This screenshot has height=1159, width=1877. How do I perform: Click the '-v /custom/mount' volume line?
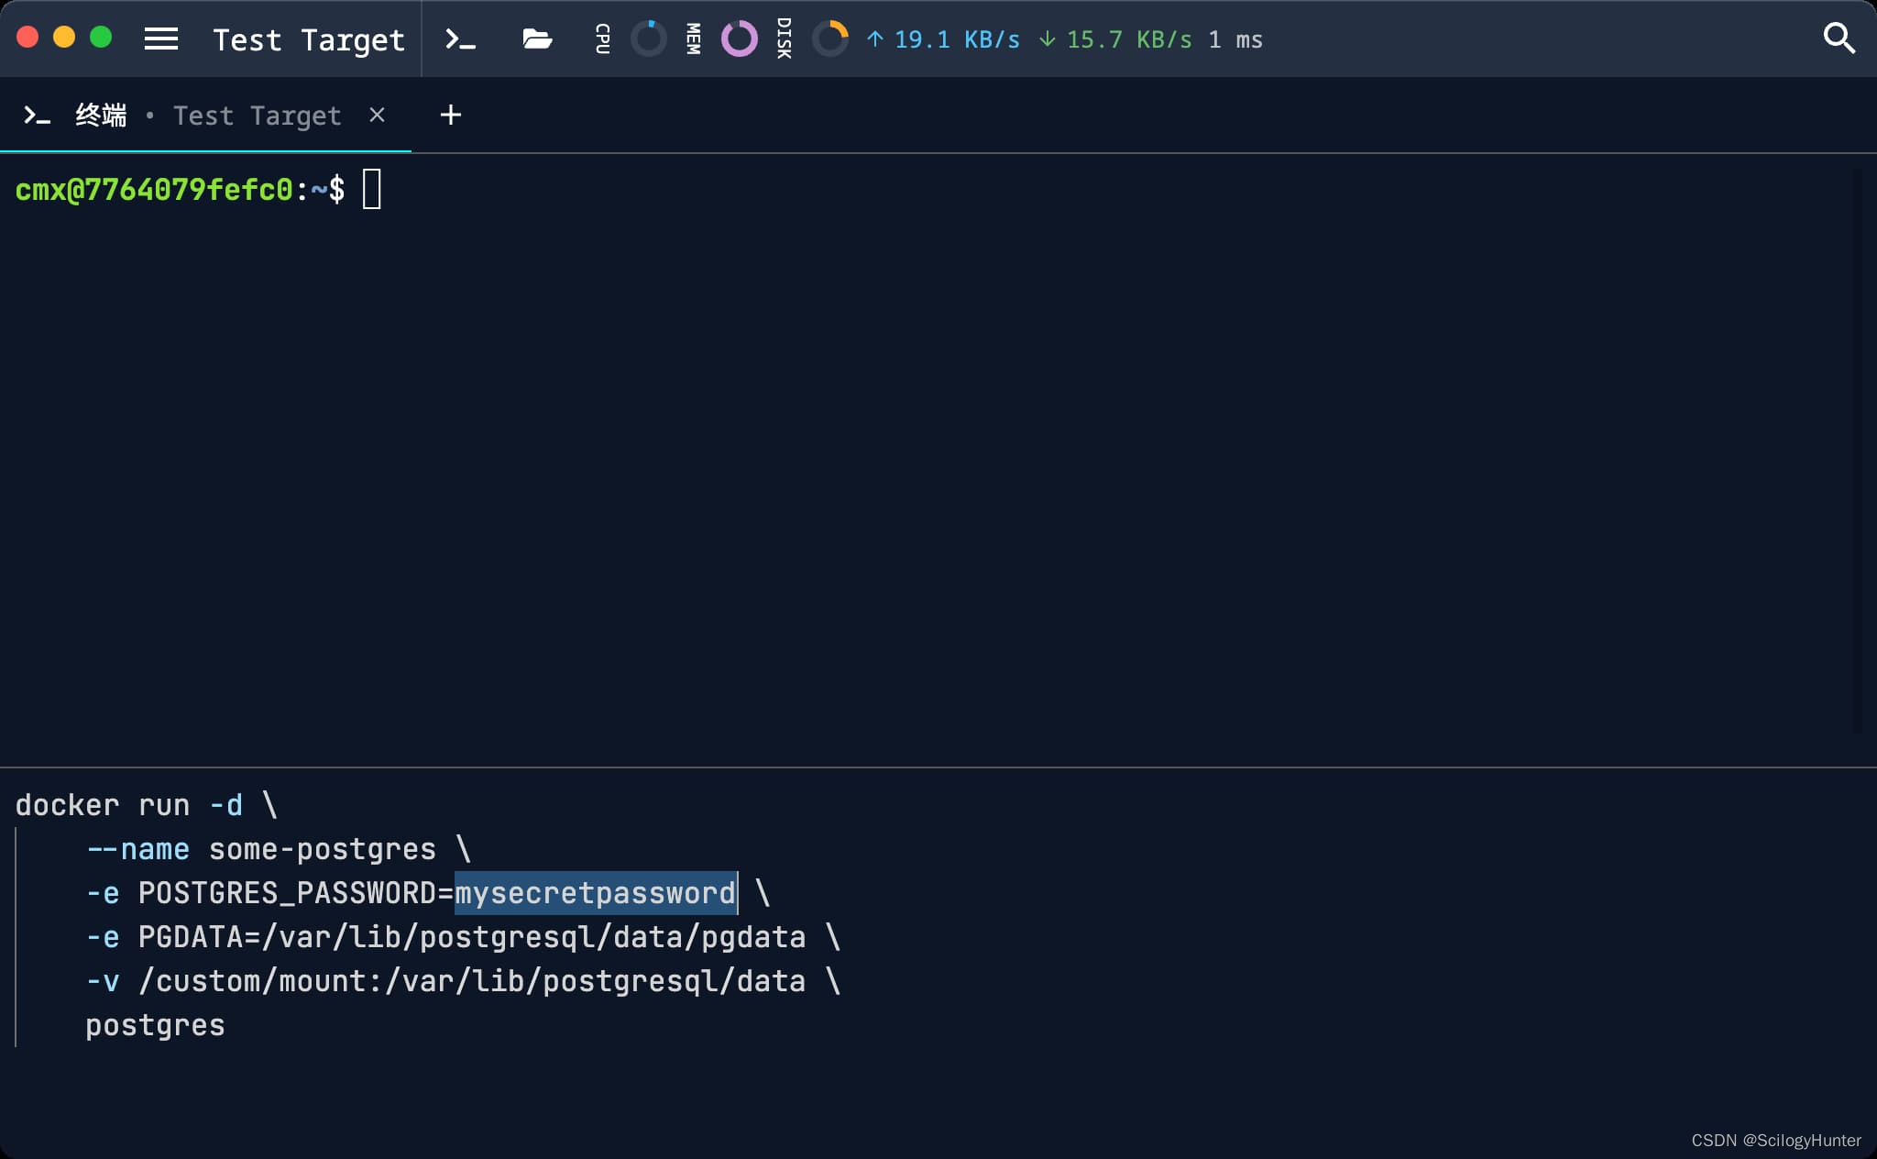click(463, 981)
